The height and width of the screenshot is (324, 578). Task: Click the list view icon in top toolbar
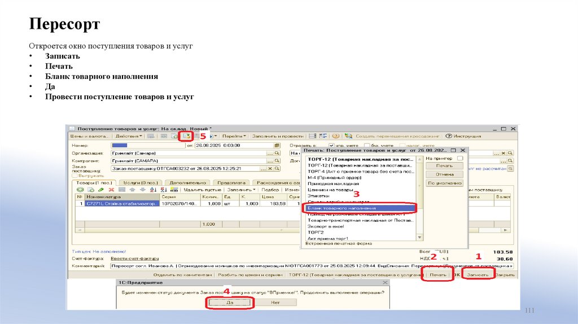click(x=313, y=136)
